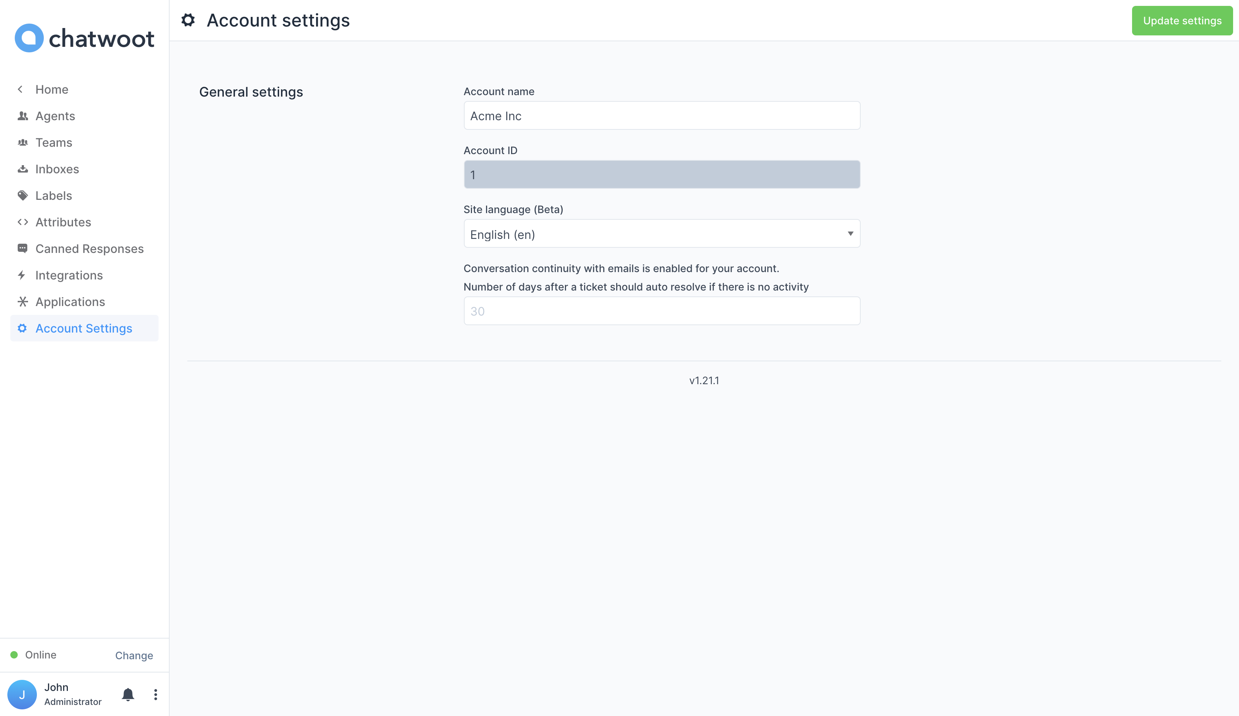Image resolution: width=1239 pixels, height=716 pixels.
Task: Collapse the sidebar using Home chevron
Action: [20, 89]
